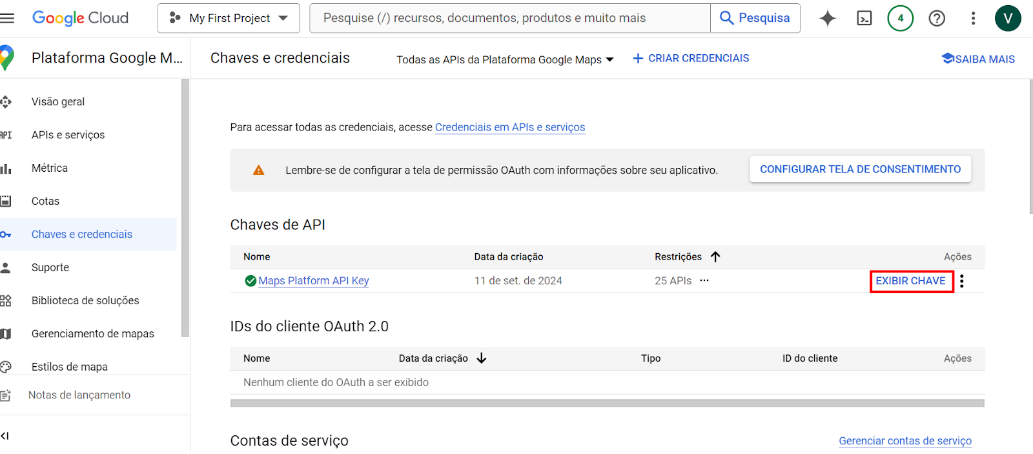Click the Pesquisa search button

pos(755,18)
